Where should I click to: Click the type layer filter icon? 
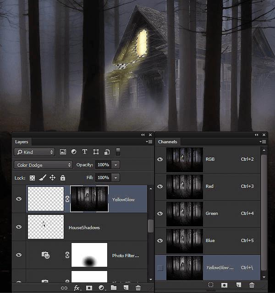point(85,152)
